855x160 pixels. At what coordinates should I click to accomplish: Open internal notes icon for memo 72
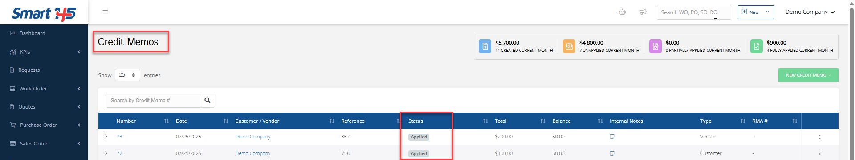point(612,153)
